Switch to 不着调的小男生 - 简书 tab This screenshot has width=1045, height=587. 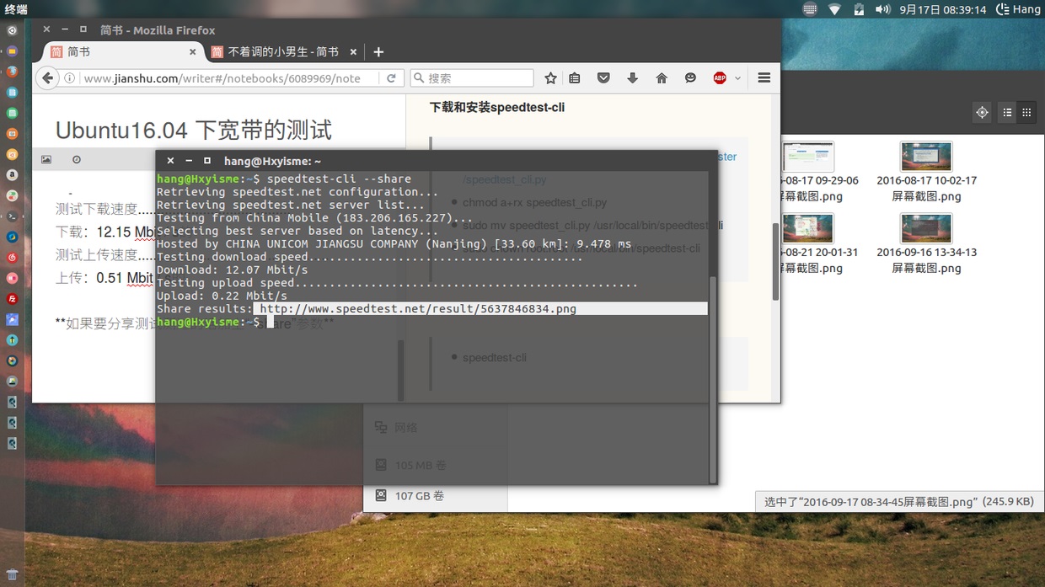coord(284,52)
